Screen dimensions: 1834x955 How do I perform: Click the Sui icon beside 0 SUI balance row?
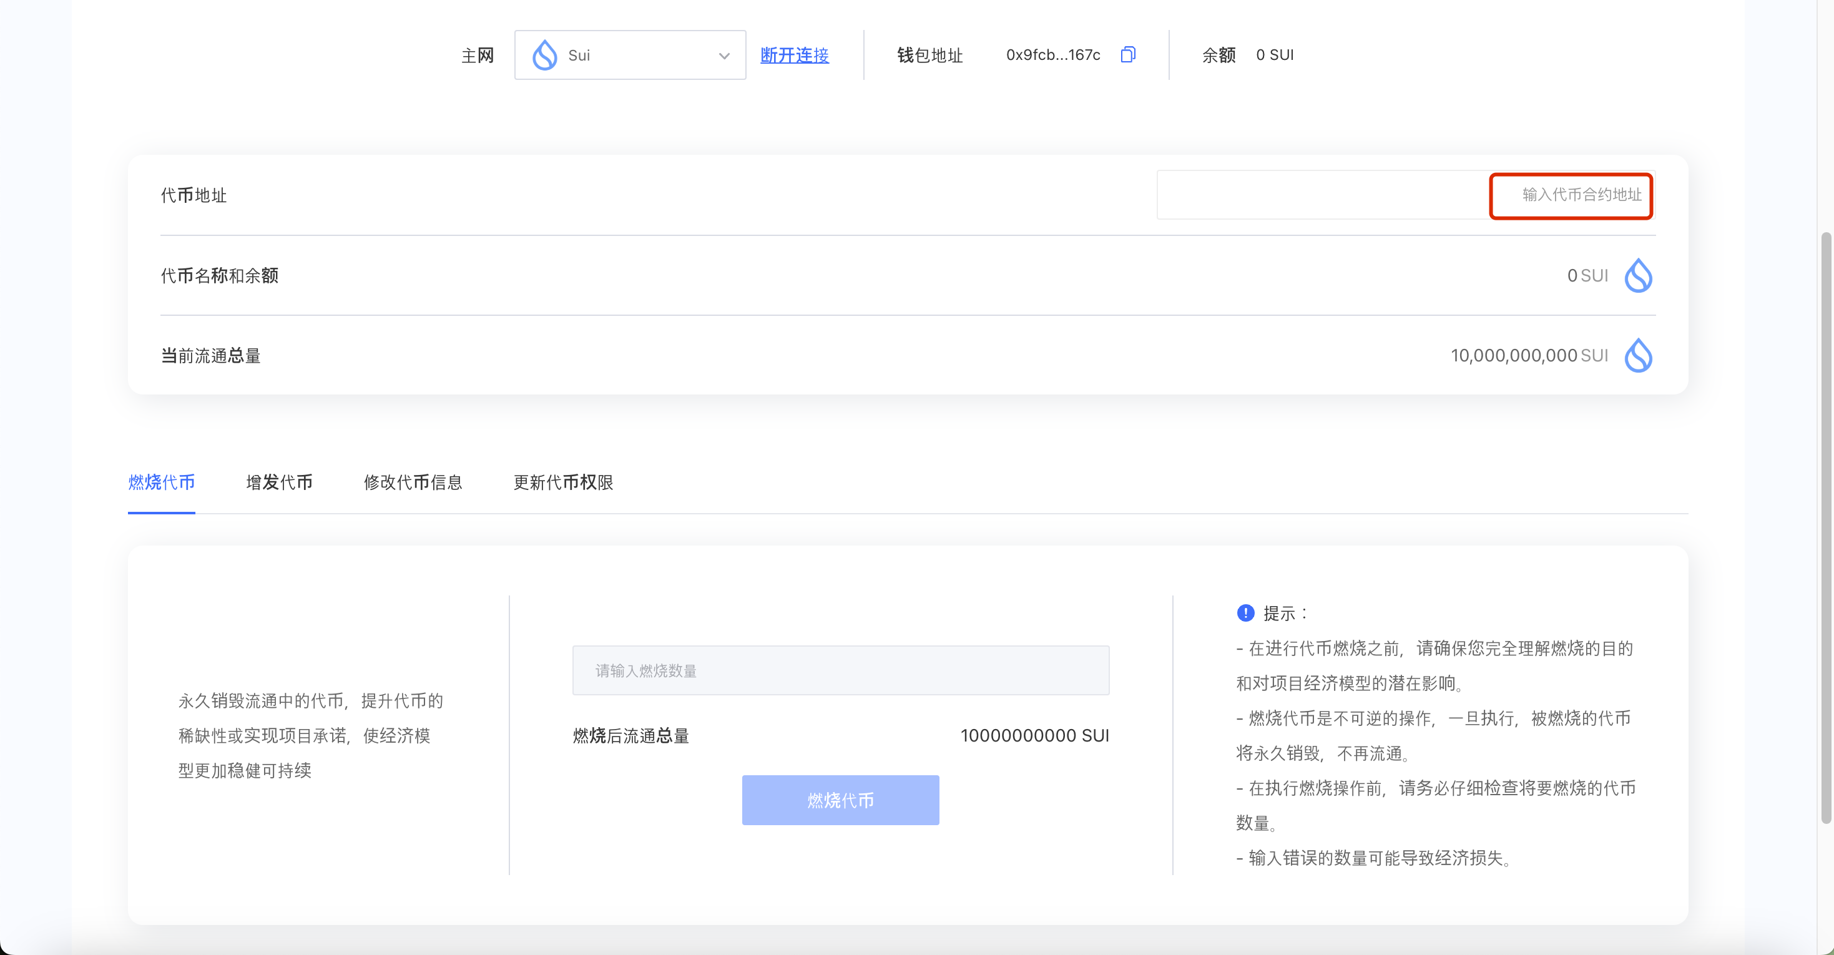point(1637,276)
